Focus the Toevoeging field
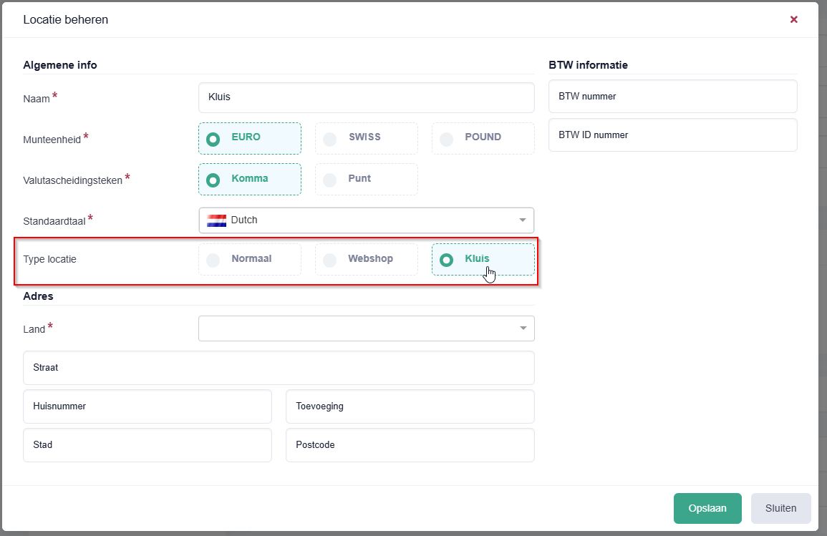 pos(410,406)
